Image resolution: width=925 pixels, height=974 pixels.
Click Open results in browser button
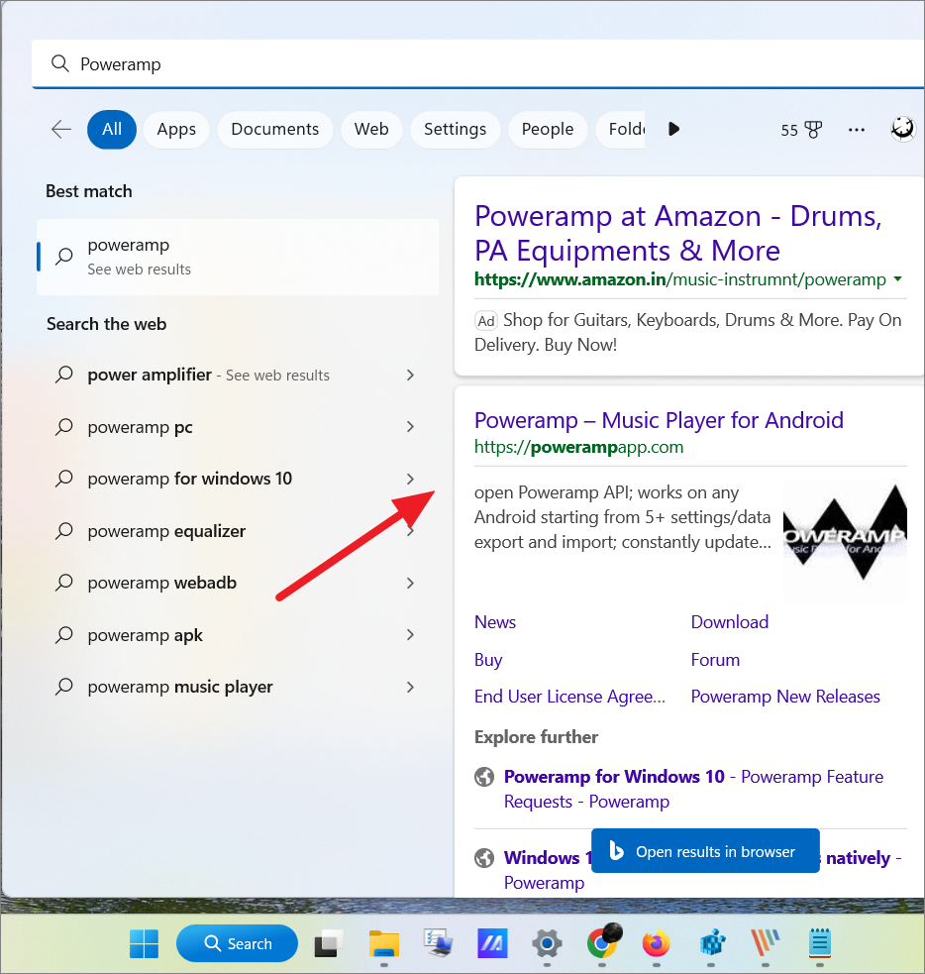[705, 851]
